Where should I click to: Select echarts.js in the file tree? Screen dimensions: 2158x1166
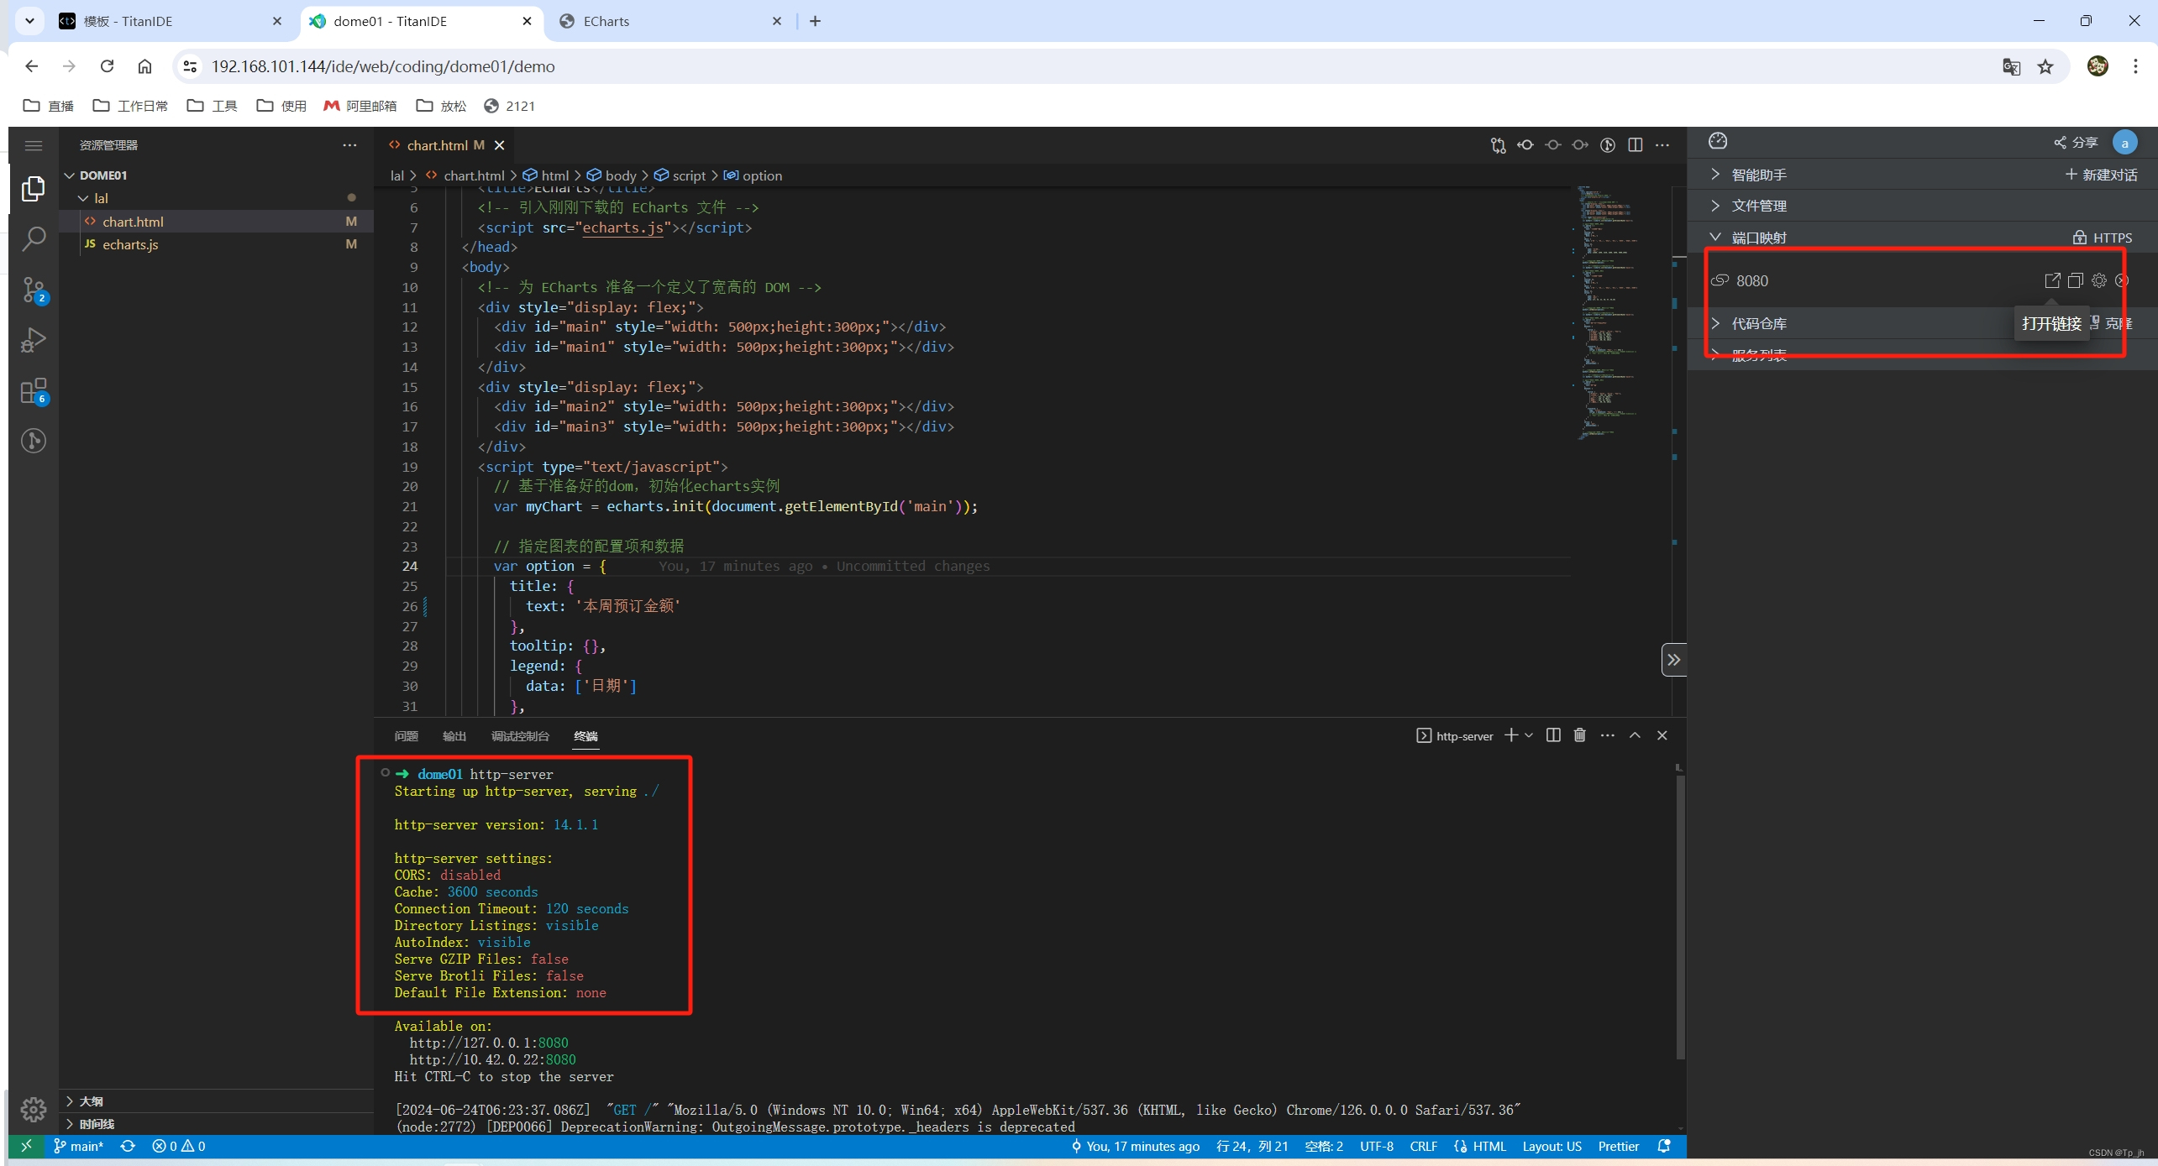tap(130, 244)
